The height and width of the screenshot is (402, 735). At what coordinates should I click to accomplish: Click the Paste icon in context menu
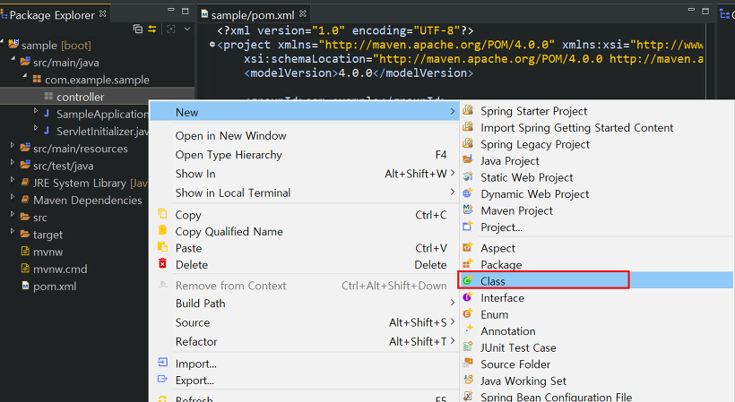pos(162,247)
